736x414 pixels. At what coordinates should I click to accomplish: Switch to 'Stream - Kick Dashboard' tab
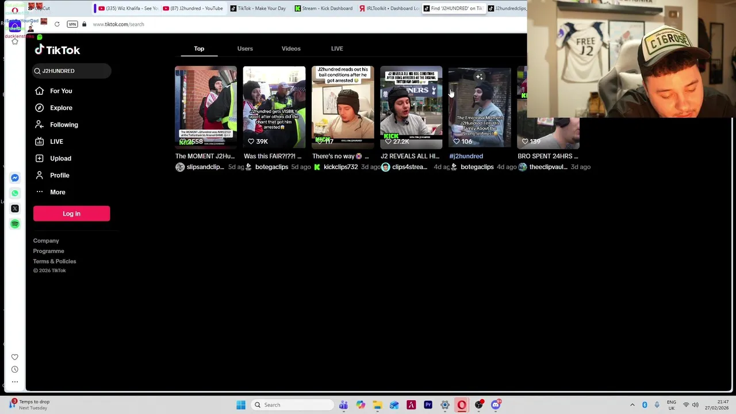(x=324, y=8)
